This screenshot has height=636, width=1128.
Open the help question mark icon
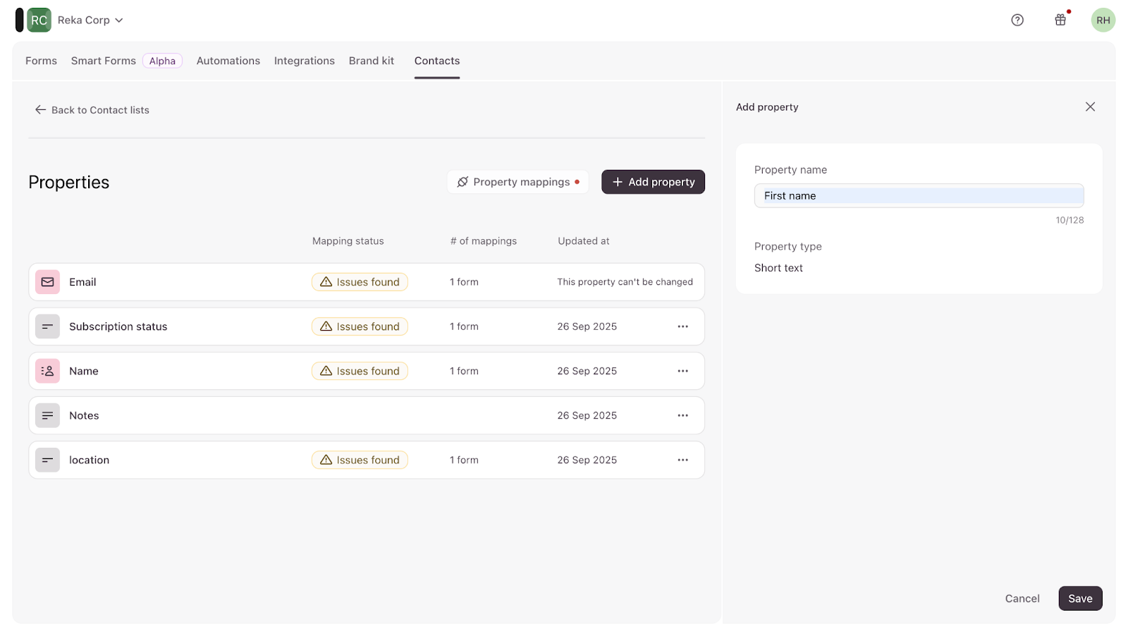coord(1017,20)
